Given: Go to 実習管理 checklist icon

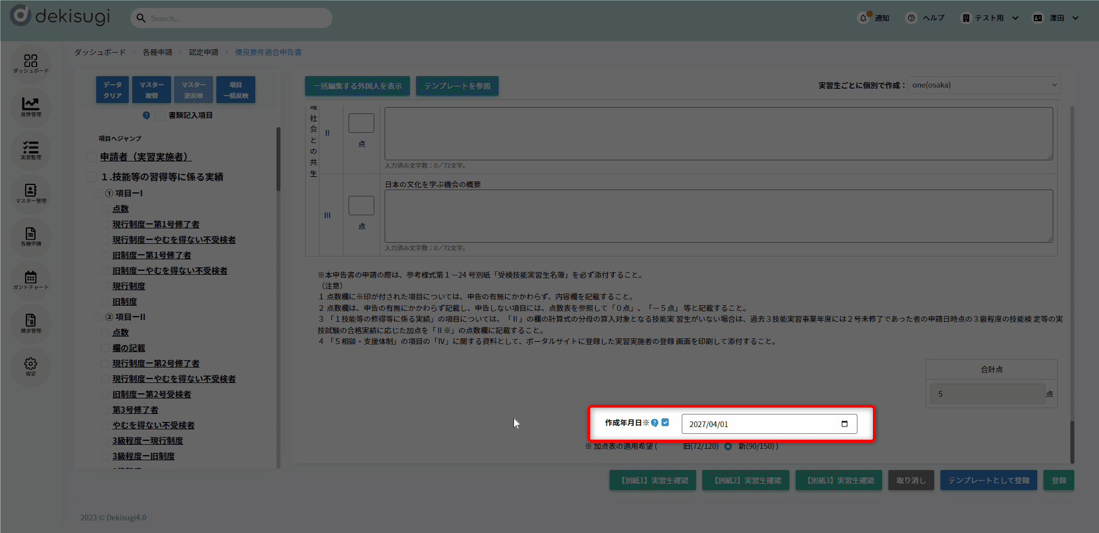Looking at the screenshot, I should pyautogui.click(x=31, y=150).
